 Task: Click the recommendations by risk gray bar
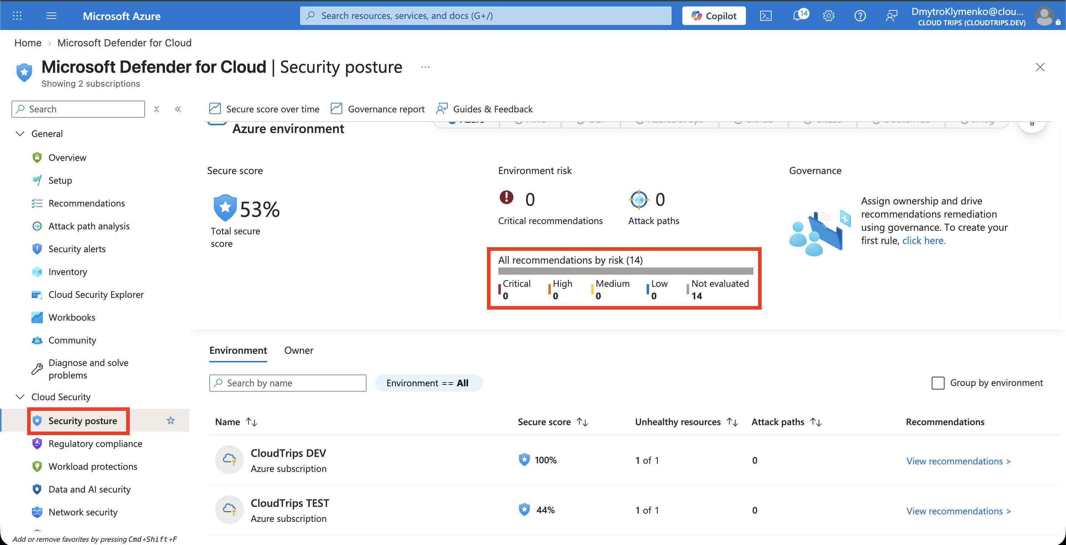(625, 271)
